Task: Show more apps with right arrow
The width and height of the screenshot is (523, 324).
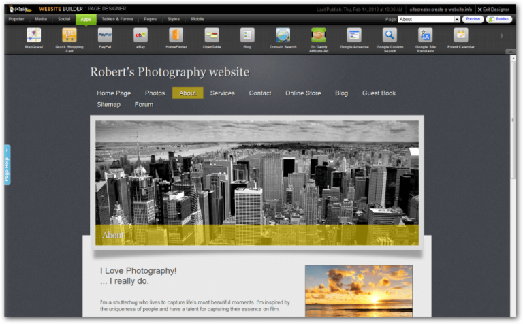Action: coord(501,36)
